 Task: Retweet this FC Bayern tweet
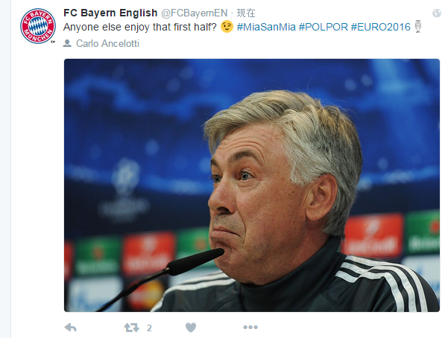pos(131,328)
